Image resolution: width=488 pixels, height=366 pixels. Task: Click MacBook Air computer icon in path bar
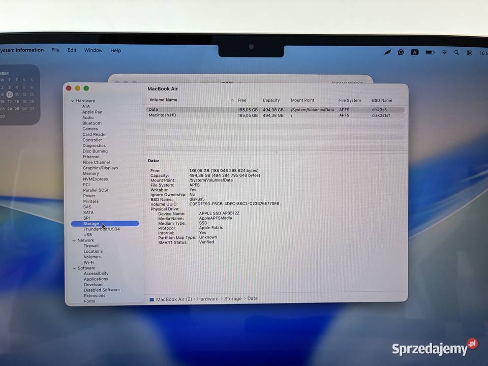(151, 299)
